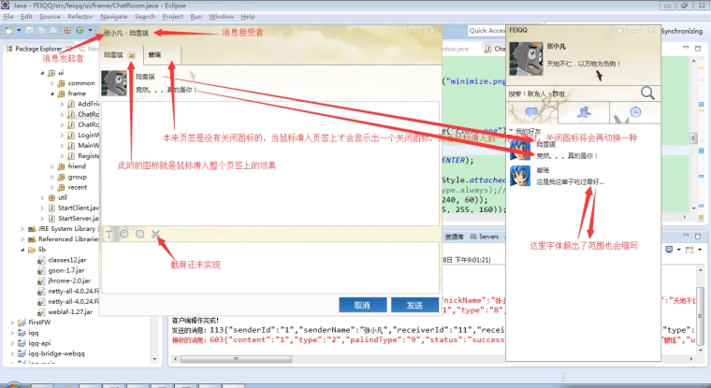This screenshot has width=711, height=388.
Task: Select gson-1.7.jar in lib folder
Action: (66, 270)
